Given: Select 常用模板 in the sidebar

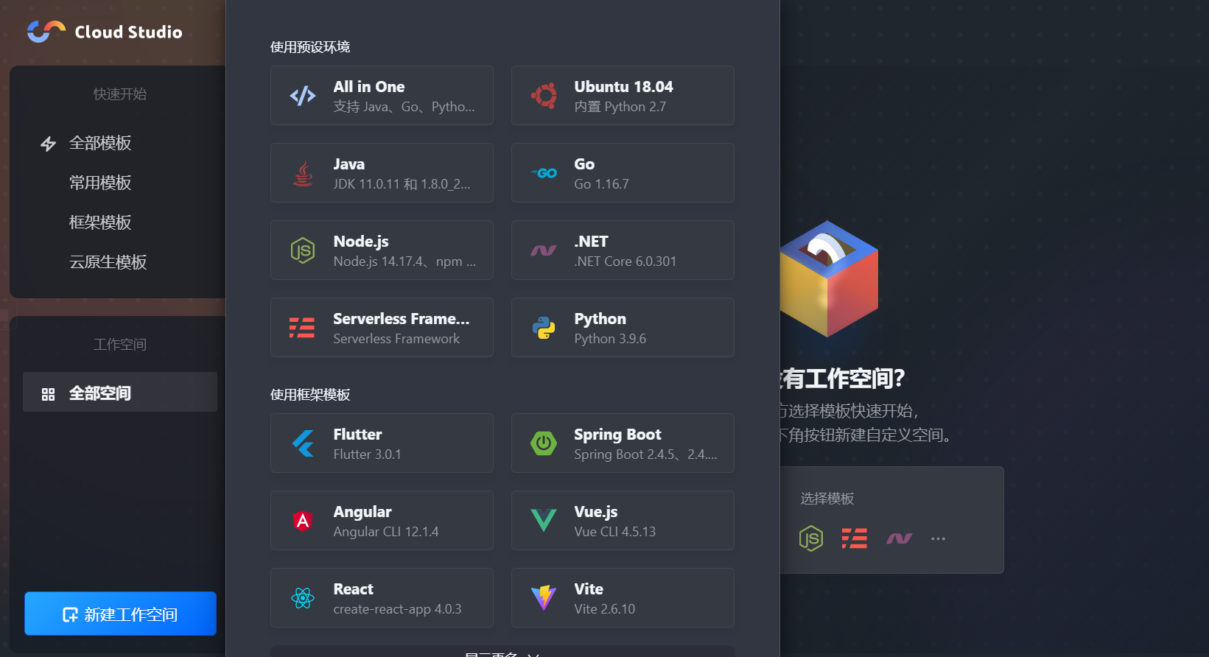Looking at the screenshot, I should point(100,183).
